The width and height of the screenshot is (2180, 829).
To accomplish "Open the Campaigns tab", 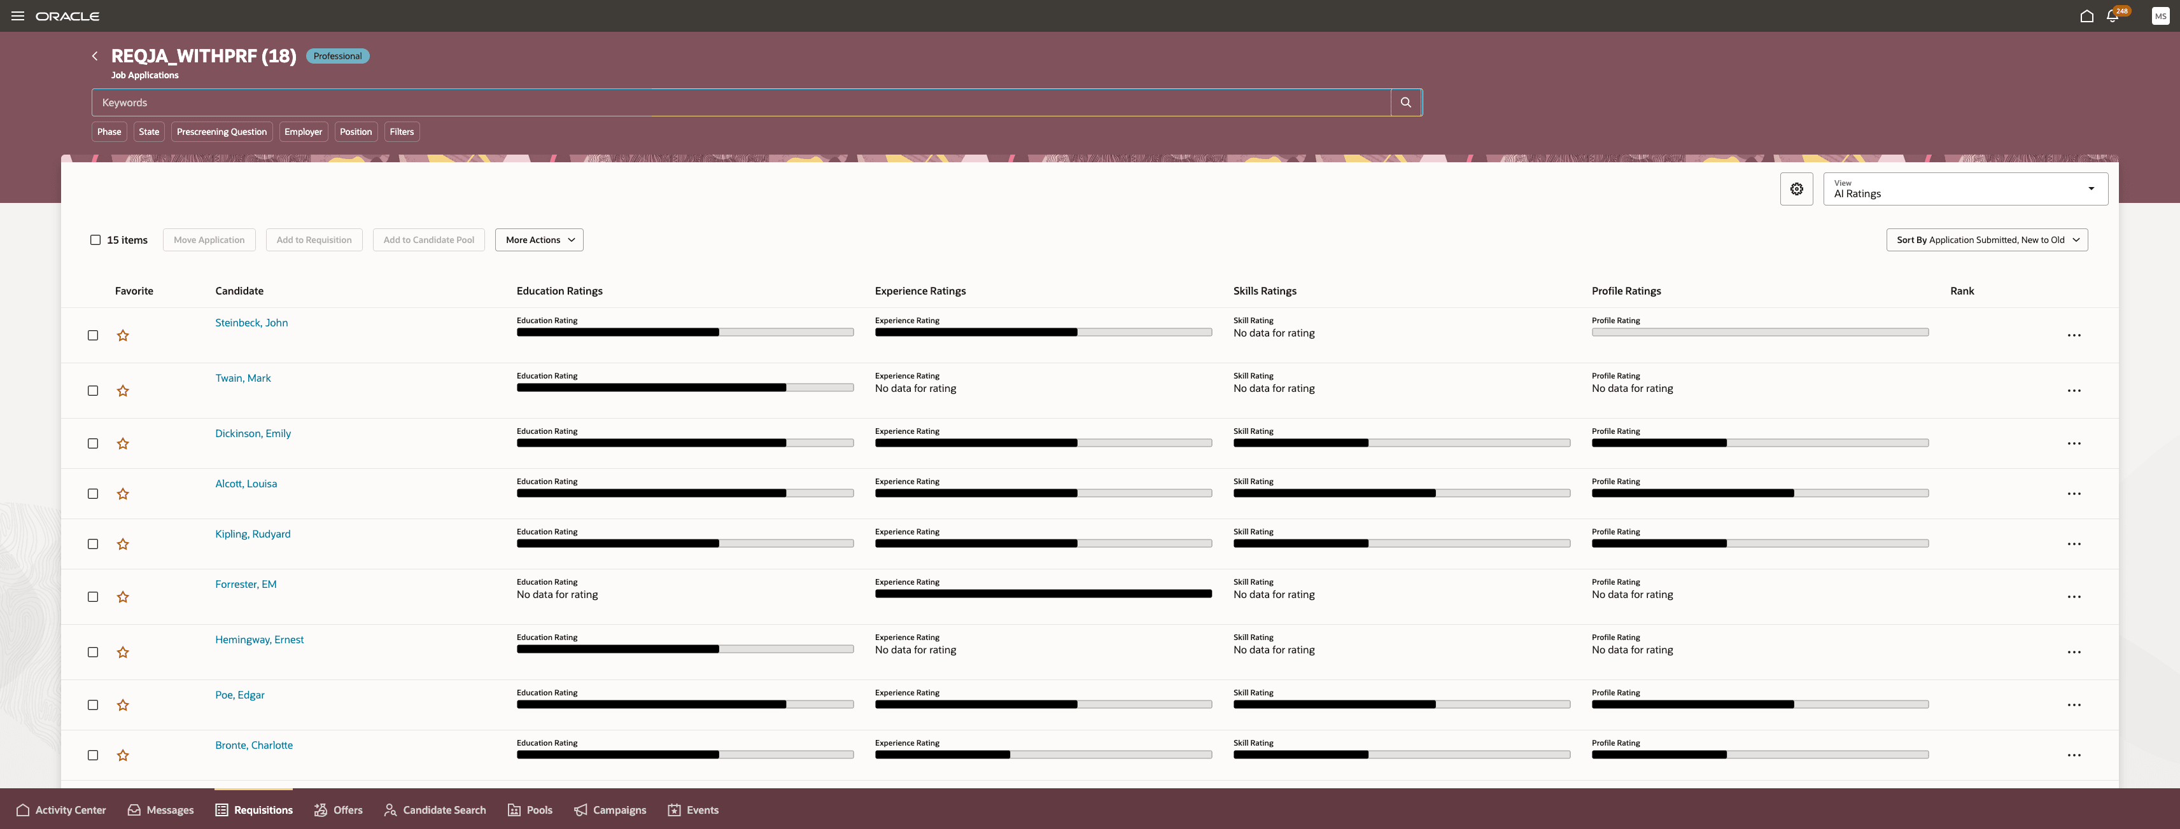I will click(610, 811).
